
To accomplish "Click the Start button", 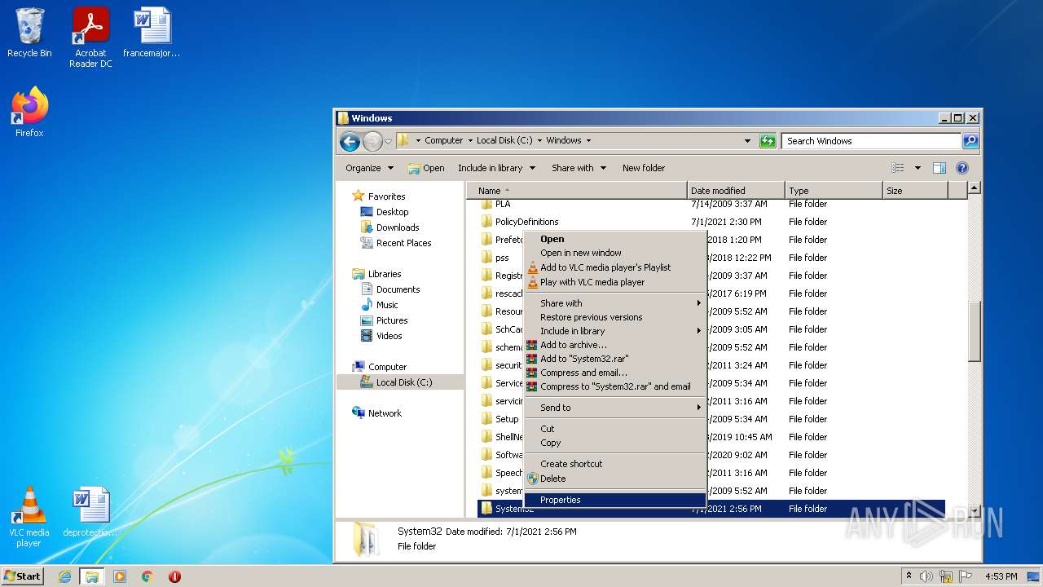I will click(23, 576).
